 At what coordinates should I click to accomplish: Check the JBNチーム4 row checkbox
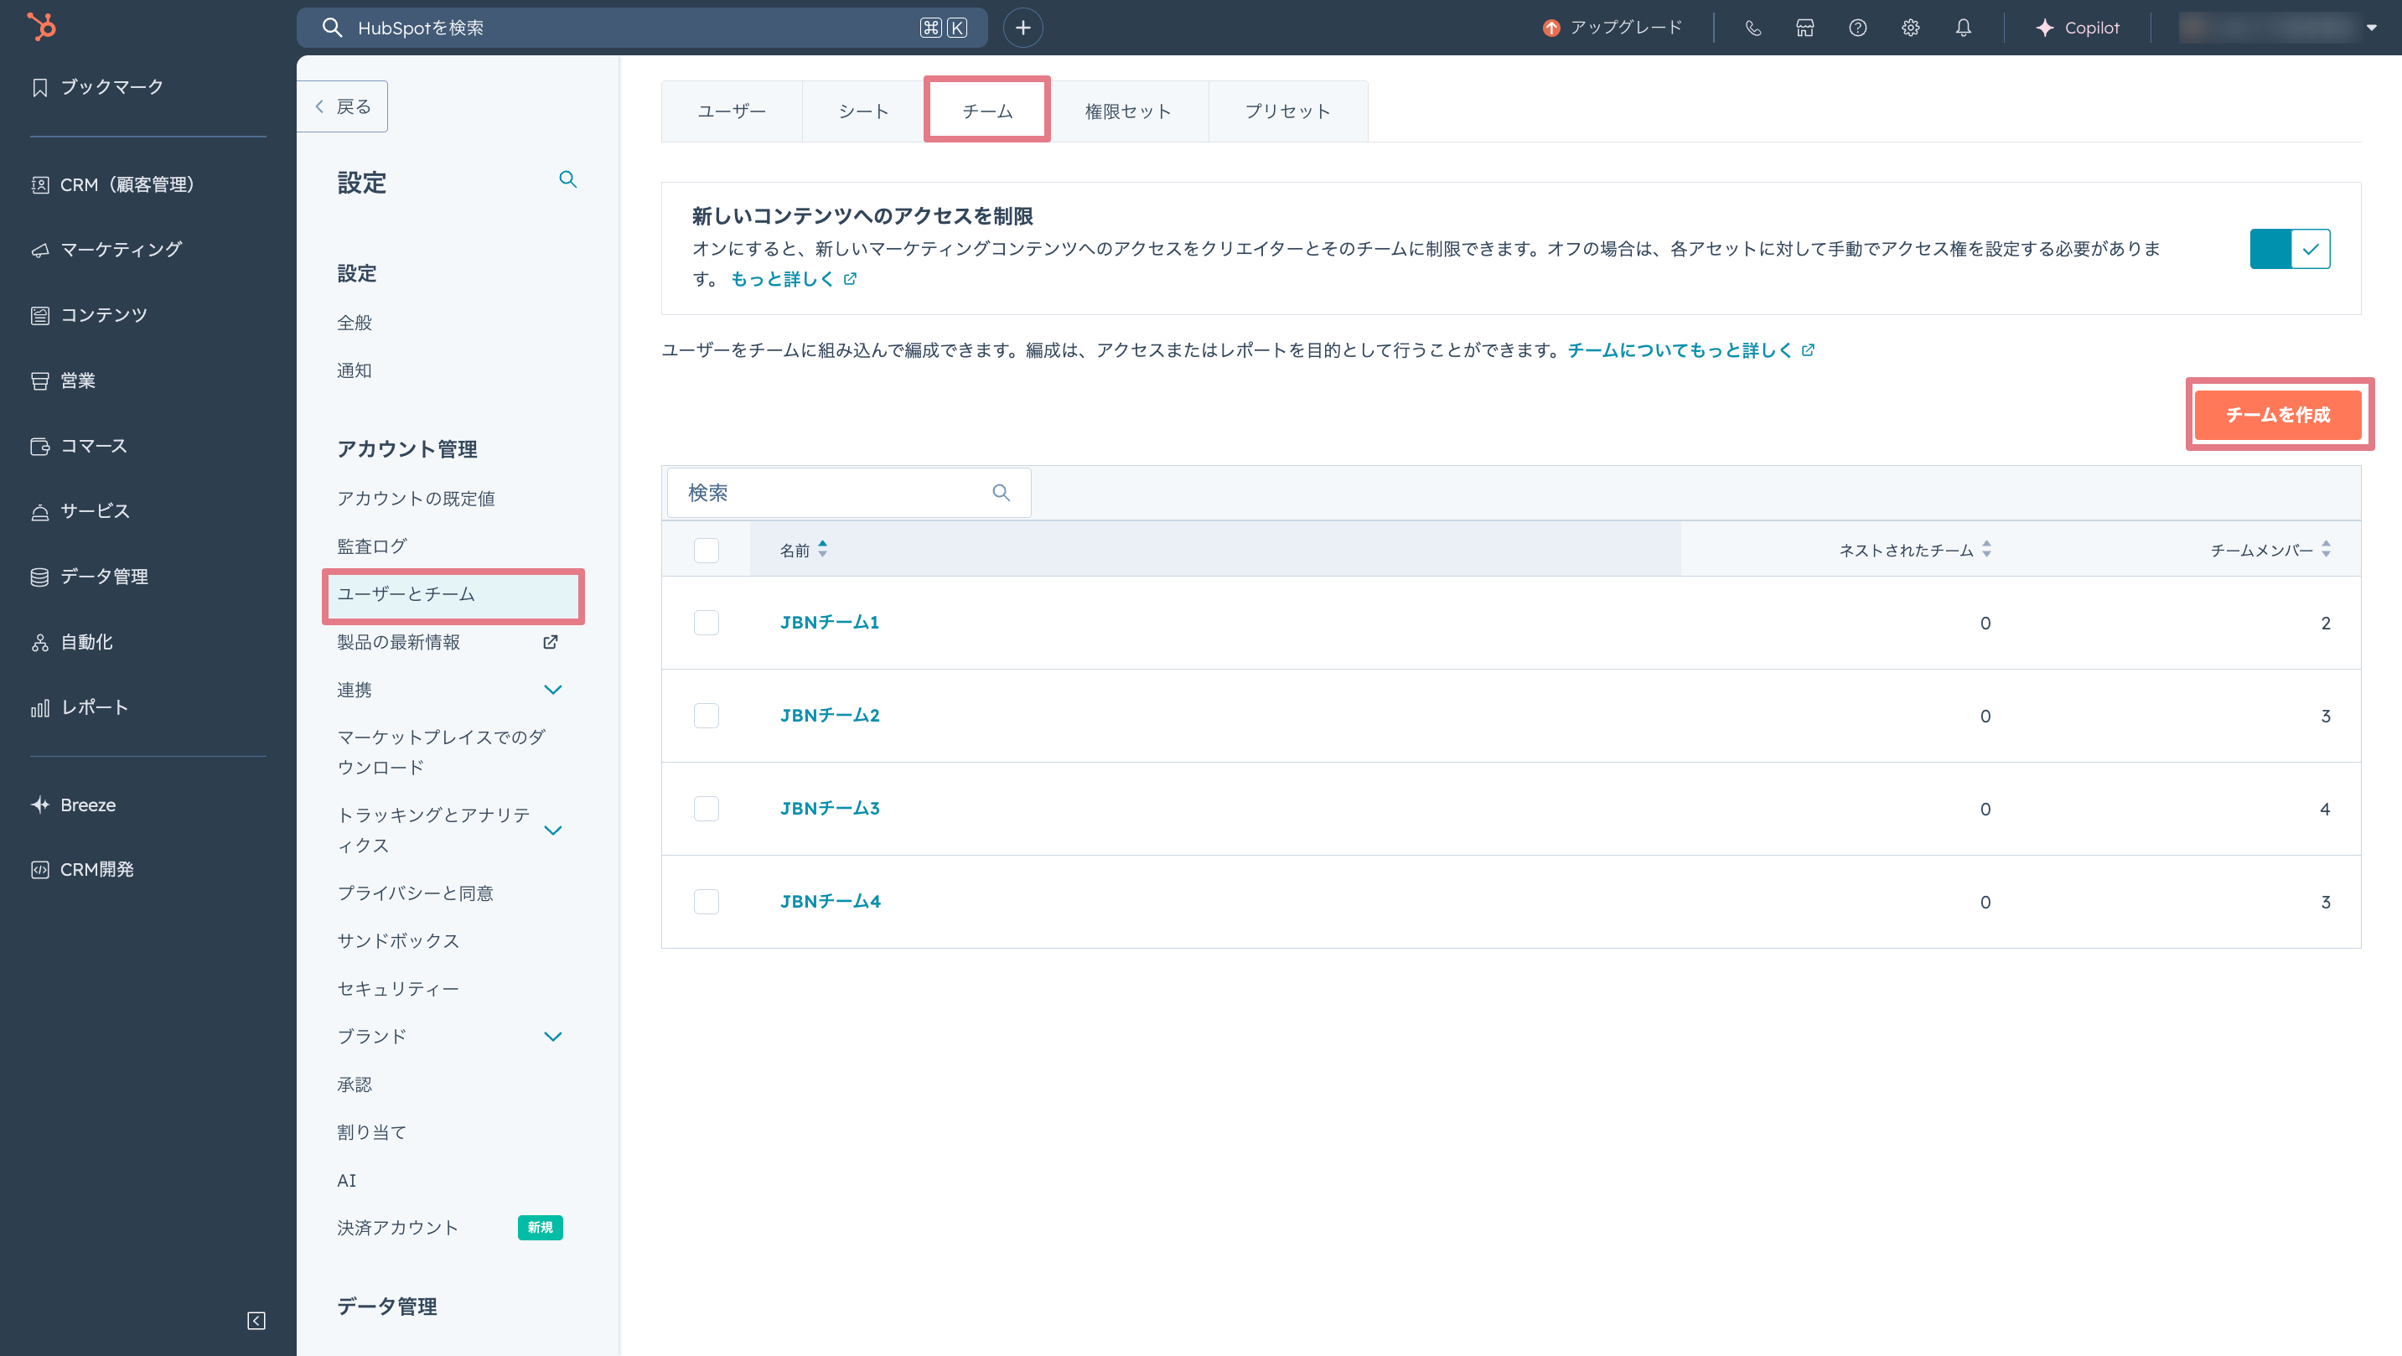(x=707, y=902)
